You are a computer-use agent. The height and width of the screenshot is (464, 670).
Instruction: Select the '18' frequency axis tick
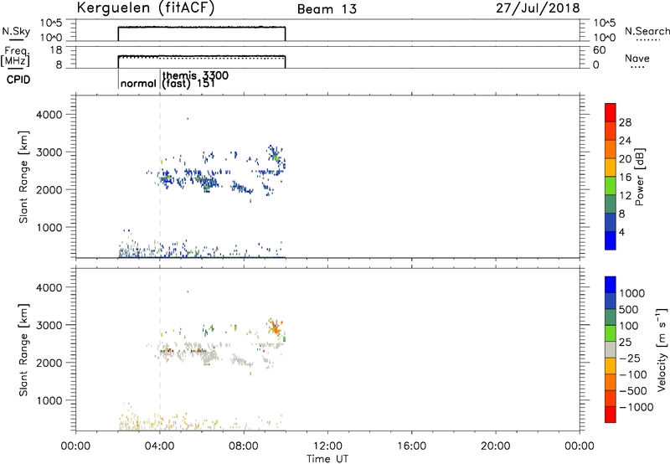pyautogui.click(x=56, y=50)
